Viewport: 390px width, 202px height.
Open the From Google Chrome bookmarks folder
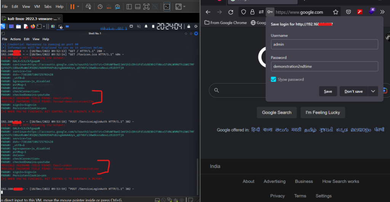(x=225, y=22)
